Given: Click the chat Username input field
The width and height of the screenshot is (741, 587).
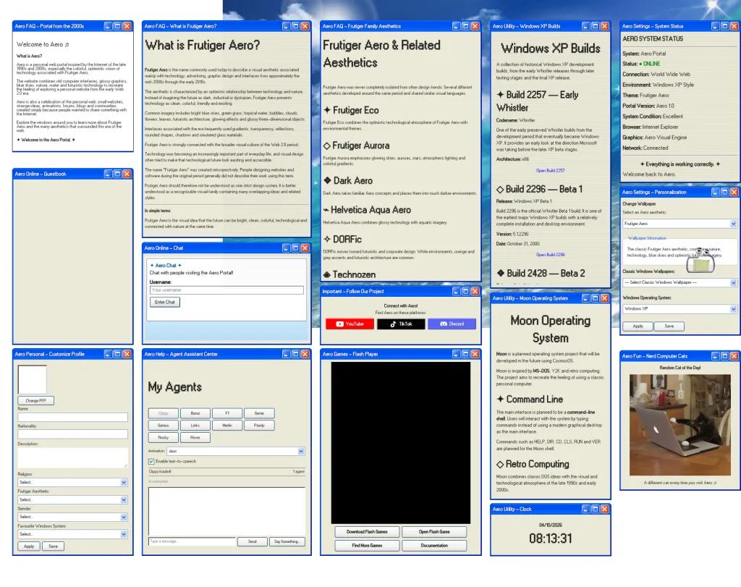Looking at the screenshot, I should [226, 290].
